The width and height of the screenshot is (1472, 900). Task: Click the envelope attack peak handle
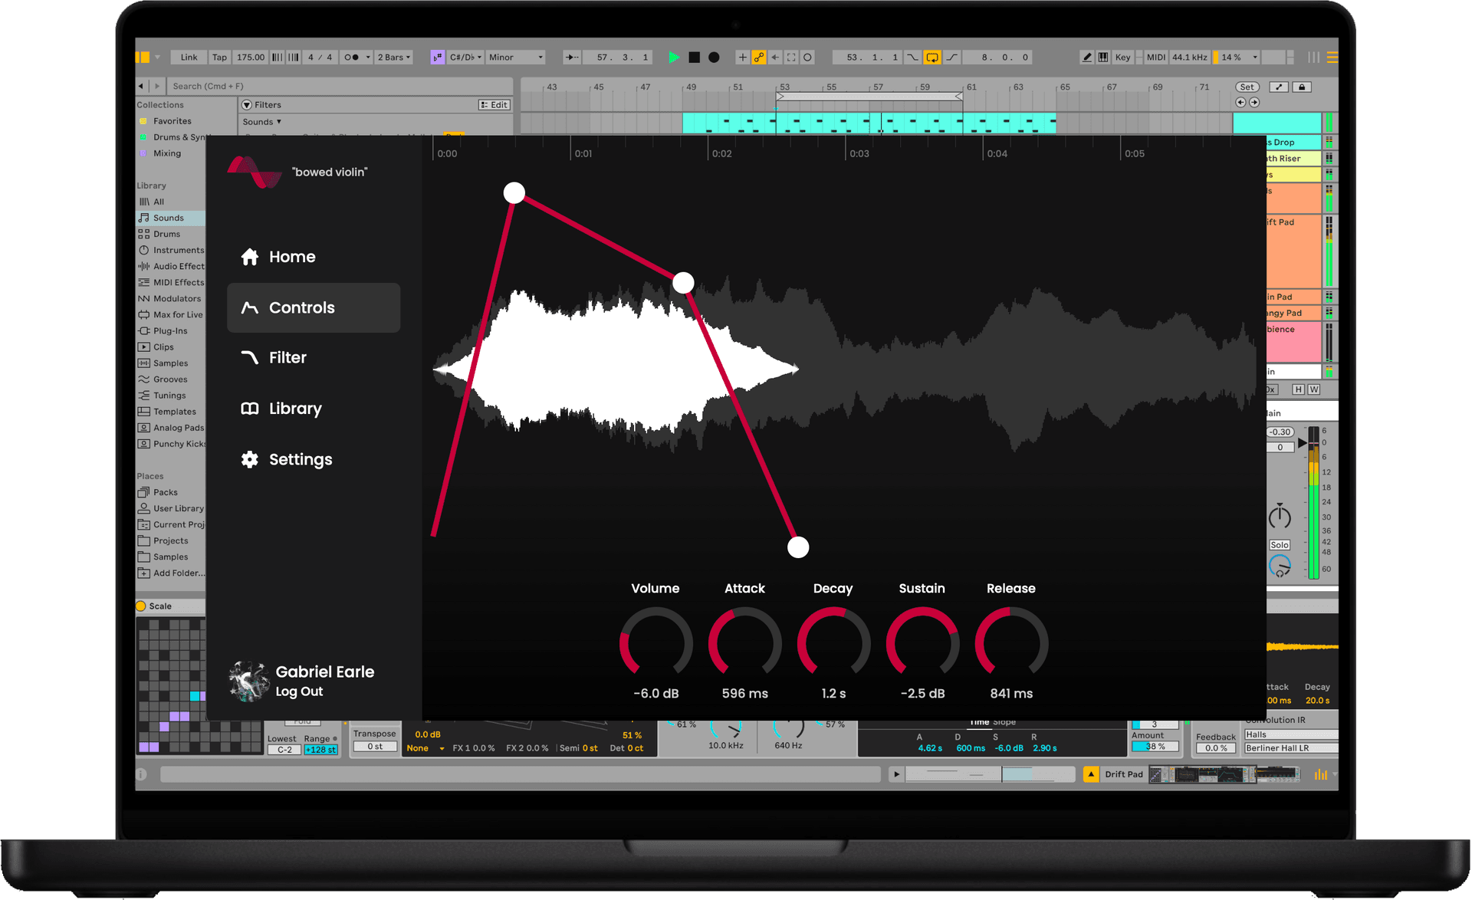(x=514, y=192)
